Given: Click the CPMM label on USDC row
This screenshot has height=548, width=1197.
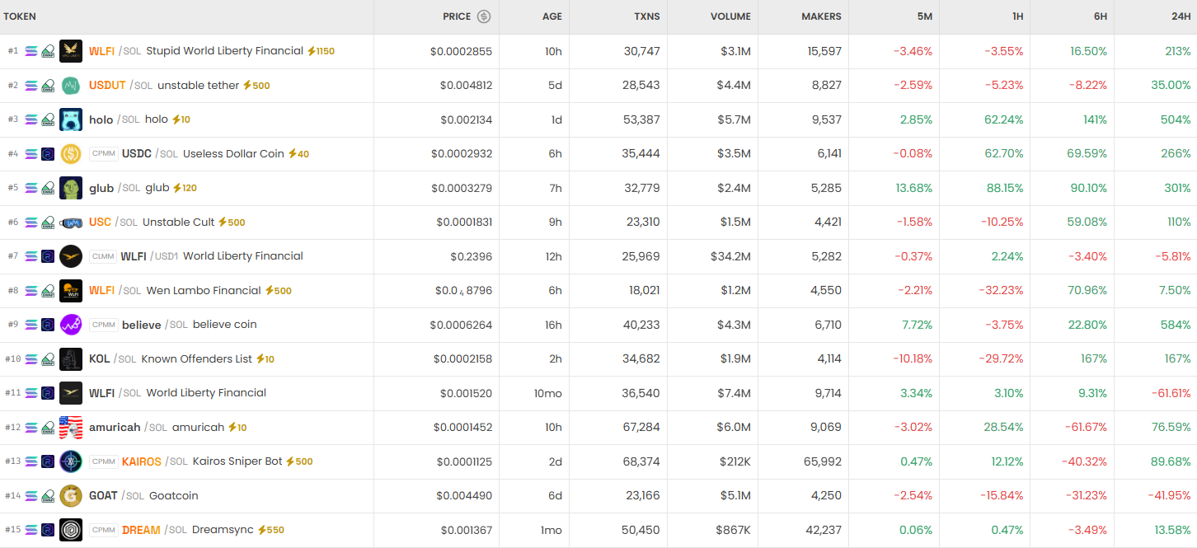Looking at the screenshot, I should click(x=103, y=154).
